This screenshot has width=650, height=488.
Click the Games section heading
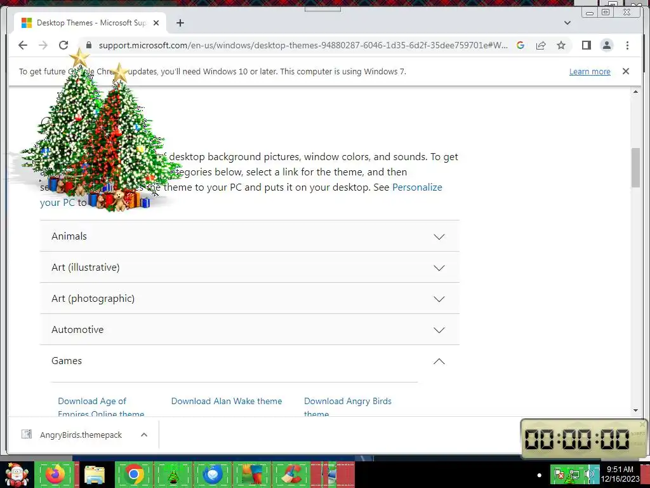[x=67, y=361]
